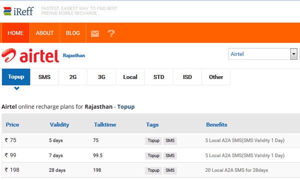Click the tagline 'FASTEST, EASIEST WAY TO FIND BEST'

click(x=79, y=8)
